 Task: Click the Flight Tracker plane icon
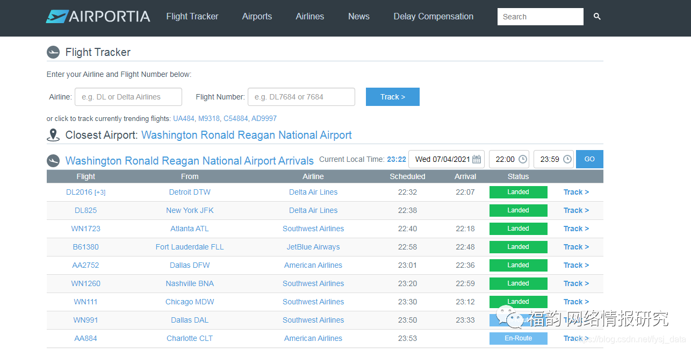click(53, 52)
